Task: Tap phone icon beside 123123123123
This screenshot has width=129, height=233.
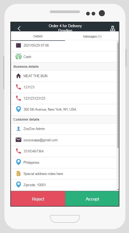Action: tap(19, 98)
